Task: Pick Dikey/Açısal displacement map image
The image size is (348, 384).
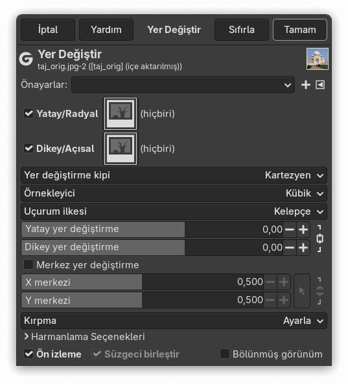Action: click(121, 149)
